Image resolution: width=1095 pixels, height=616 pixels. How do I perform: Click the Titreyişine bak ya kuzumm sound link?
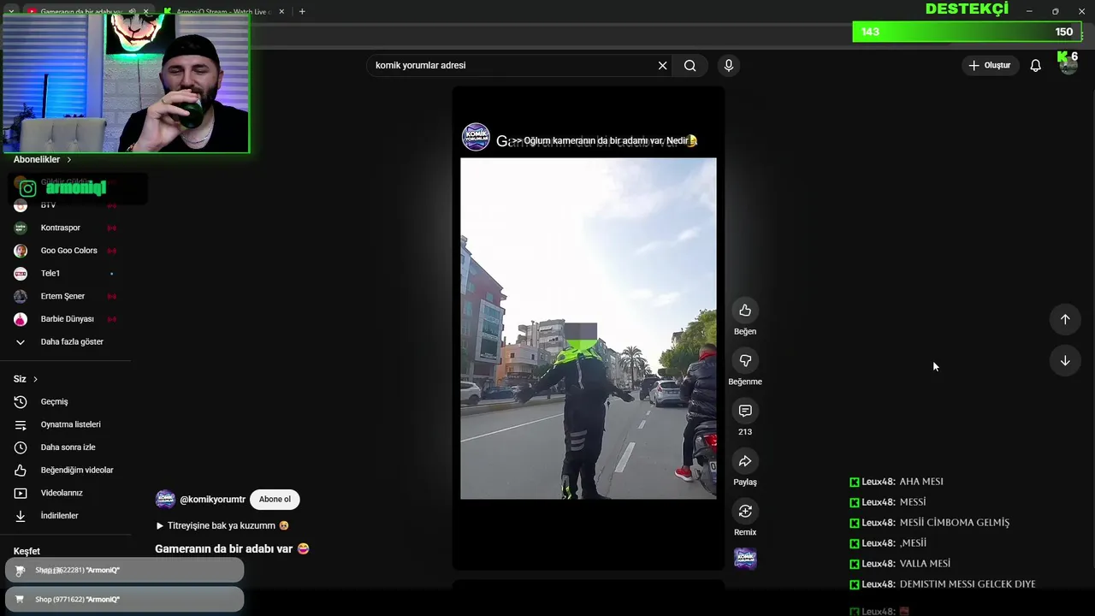[222, 526]
